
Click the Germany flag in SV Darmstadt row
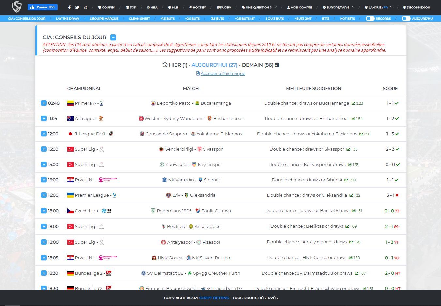click(70, 273)
